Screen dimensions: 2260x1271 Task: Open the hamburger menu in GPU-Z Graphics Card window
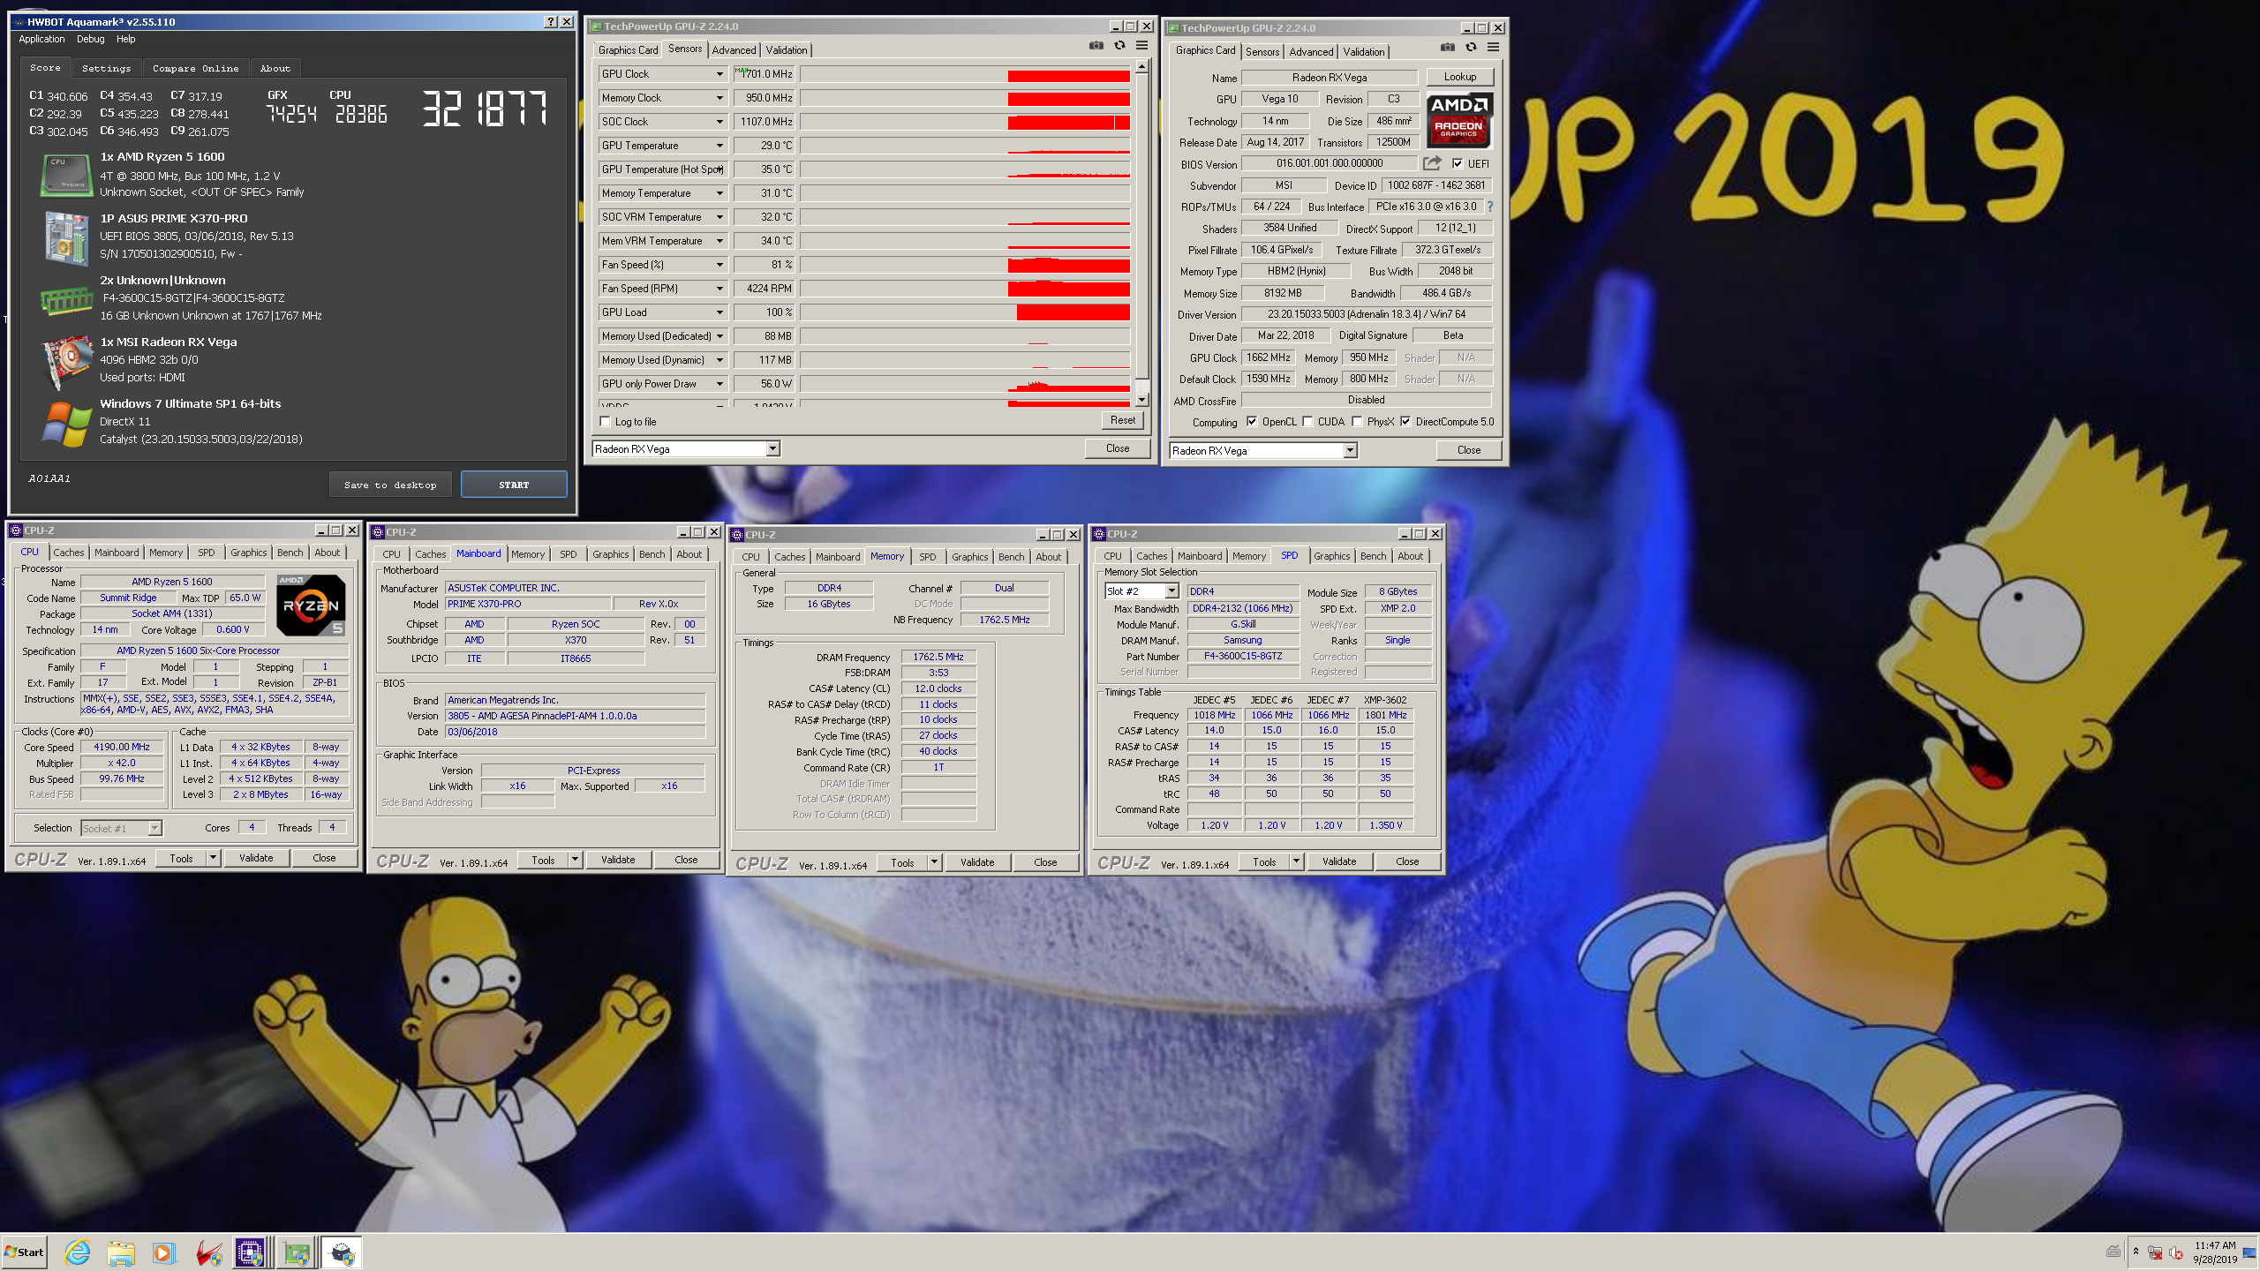point(1493,47)
